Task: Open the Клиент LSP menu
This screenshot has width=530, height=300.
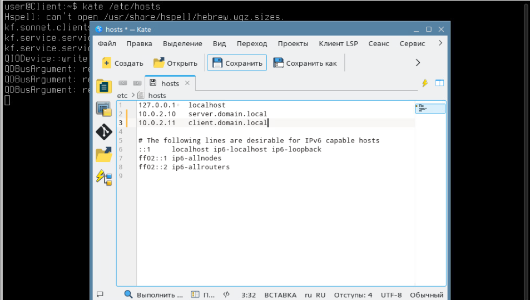Action: 338,43
